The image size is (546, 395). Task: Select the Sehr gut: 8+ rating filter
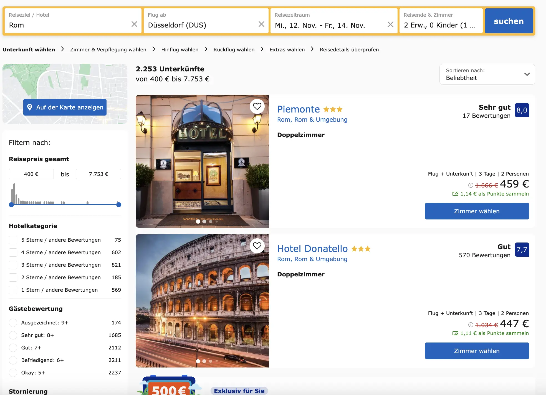(x=13, y=335)
